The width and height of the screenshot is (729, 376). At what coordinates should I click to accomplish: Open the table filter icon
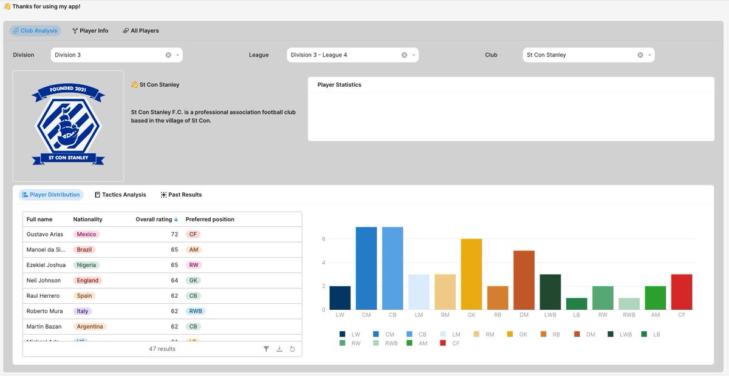click(x=266, y=349)
